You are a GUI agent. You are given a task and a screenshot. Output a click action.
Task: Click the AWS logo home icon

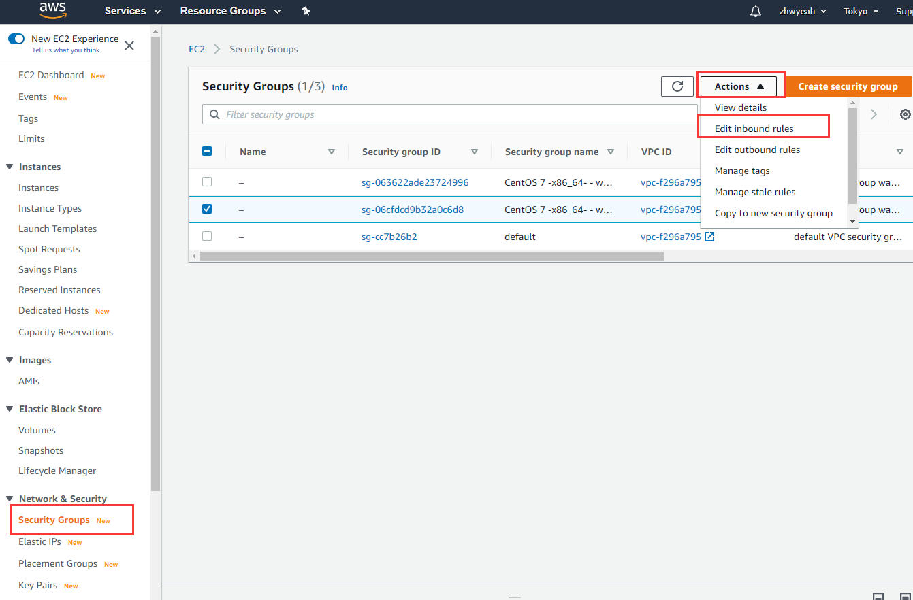point(52,10)
